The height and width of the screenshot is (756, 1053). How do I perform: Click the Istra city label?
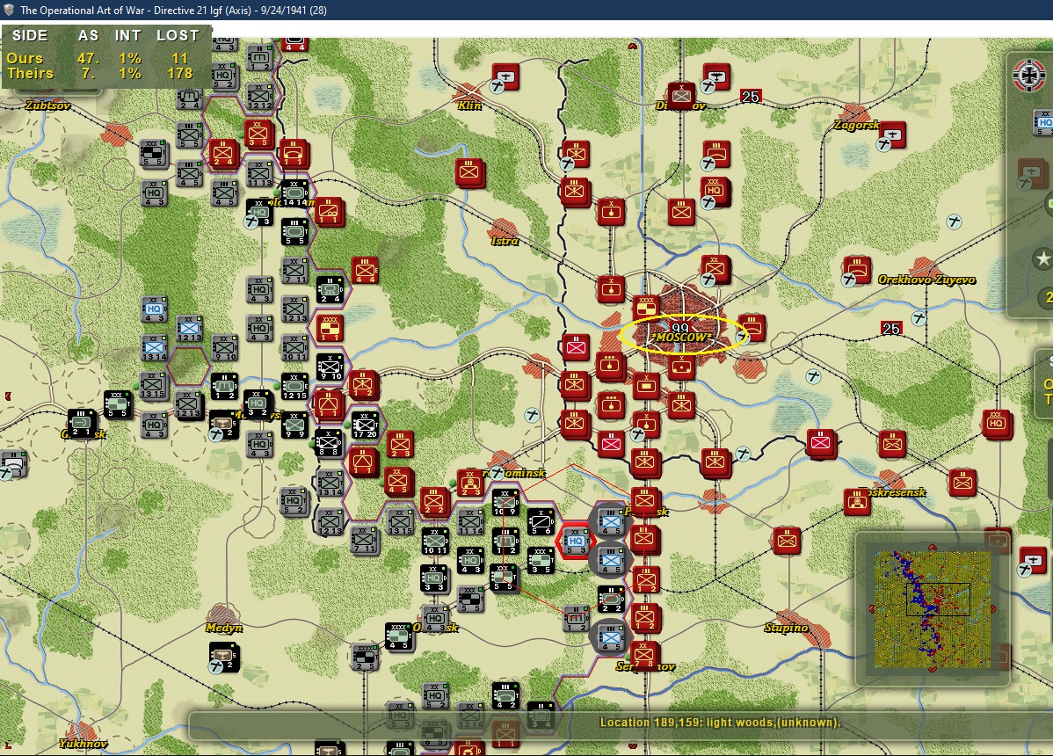coord(505,241)
